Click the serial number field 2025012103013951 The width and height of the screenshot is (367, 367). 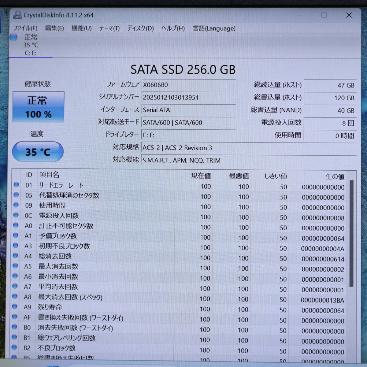(189, 98)
